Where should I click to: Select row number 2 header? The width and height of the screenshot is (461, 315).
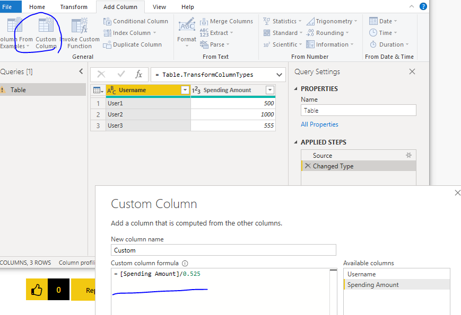tap(98, 114)
